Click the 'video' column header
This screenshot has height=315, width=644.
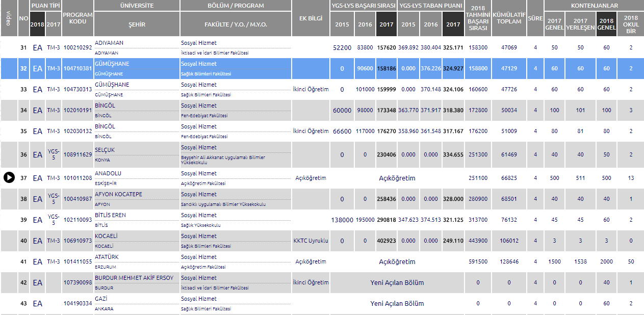8,18
